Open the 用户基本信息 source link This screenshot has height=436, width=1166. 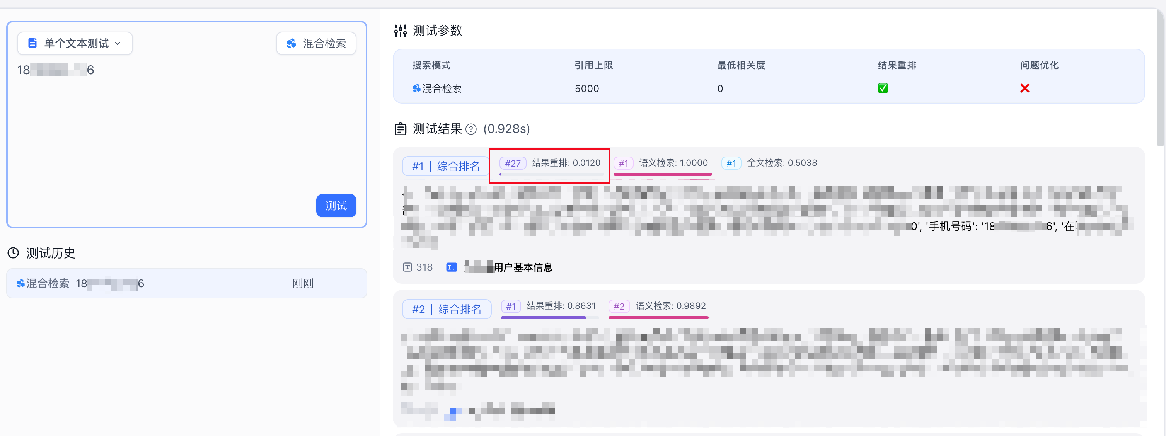tap(522, 267)
